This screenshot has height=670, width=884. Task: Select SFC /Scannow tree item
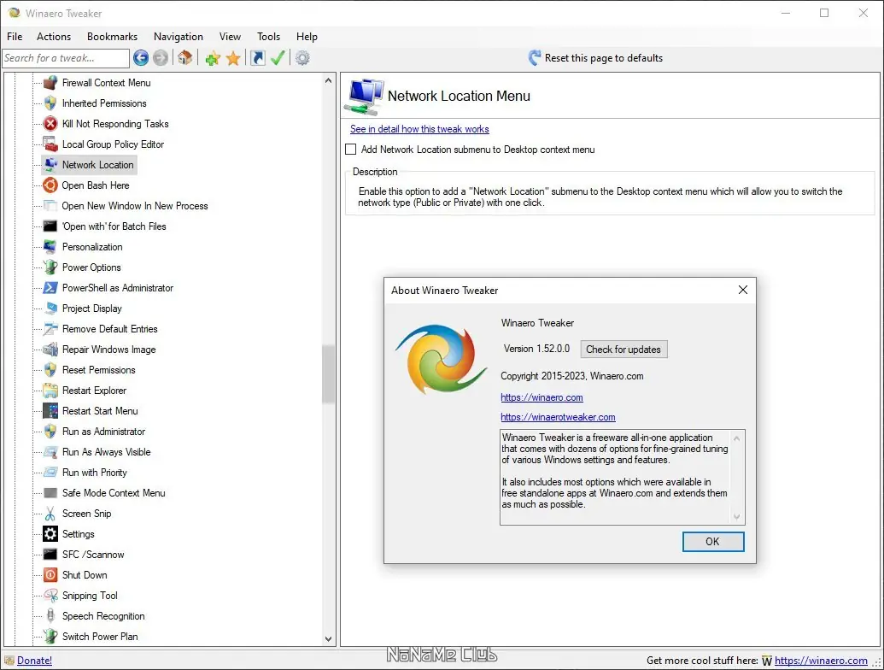[93, 555]
